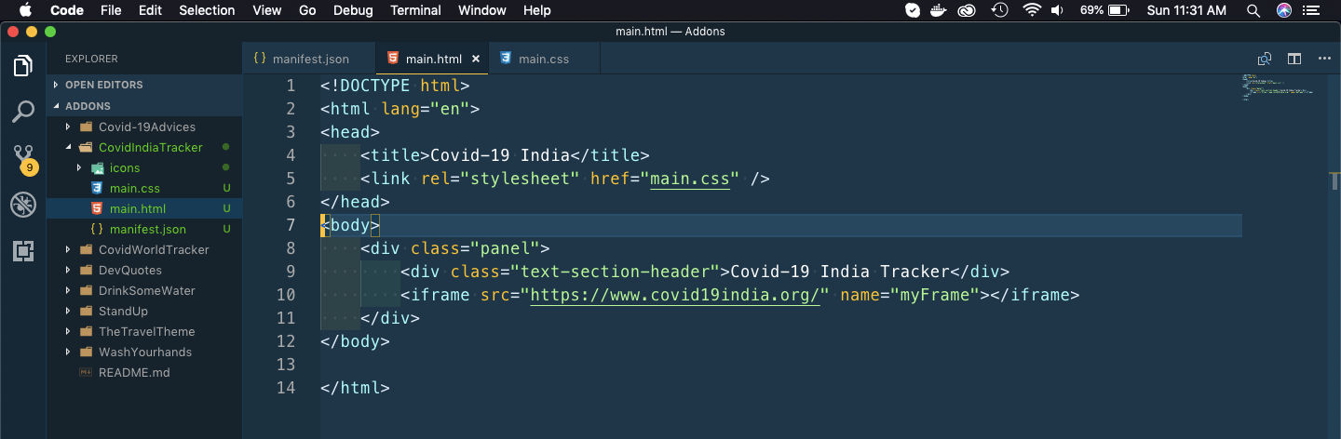The width and height of the screenshot is (1341, 439).
Task: Open Siri from the menu bar
Action: tap(1284, 10)
